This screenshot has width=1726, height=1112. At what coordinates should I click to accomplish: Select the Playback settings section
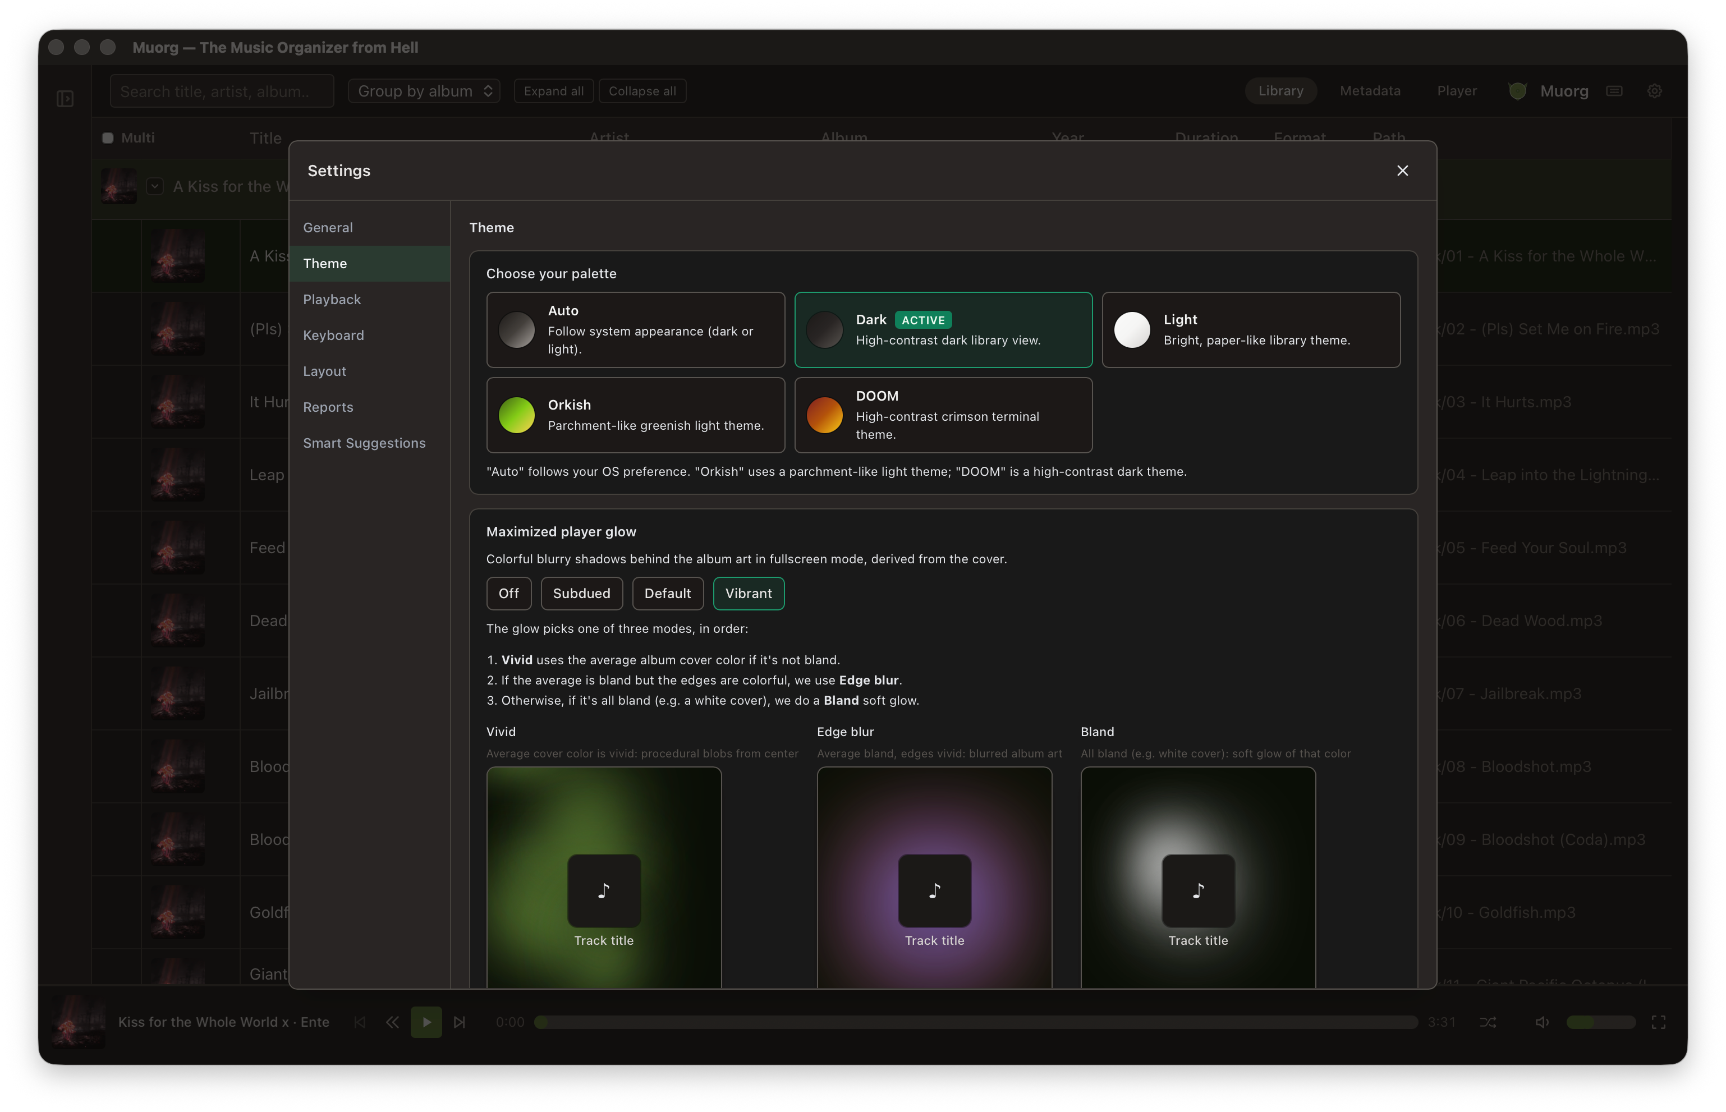click(332, 299)
